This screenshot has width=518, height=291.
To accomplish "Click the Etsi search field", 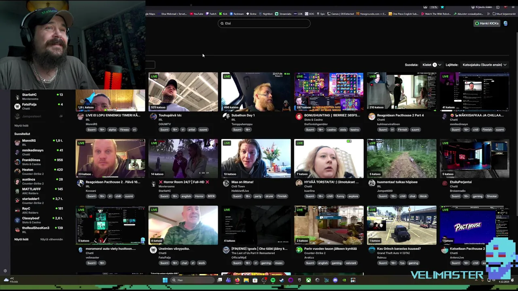I will pyautogui.click(x=264, y=23).
